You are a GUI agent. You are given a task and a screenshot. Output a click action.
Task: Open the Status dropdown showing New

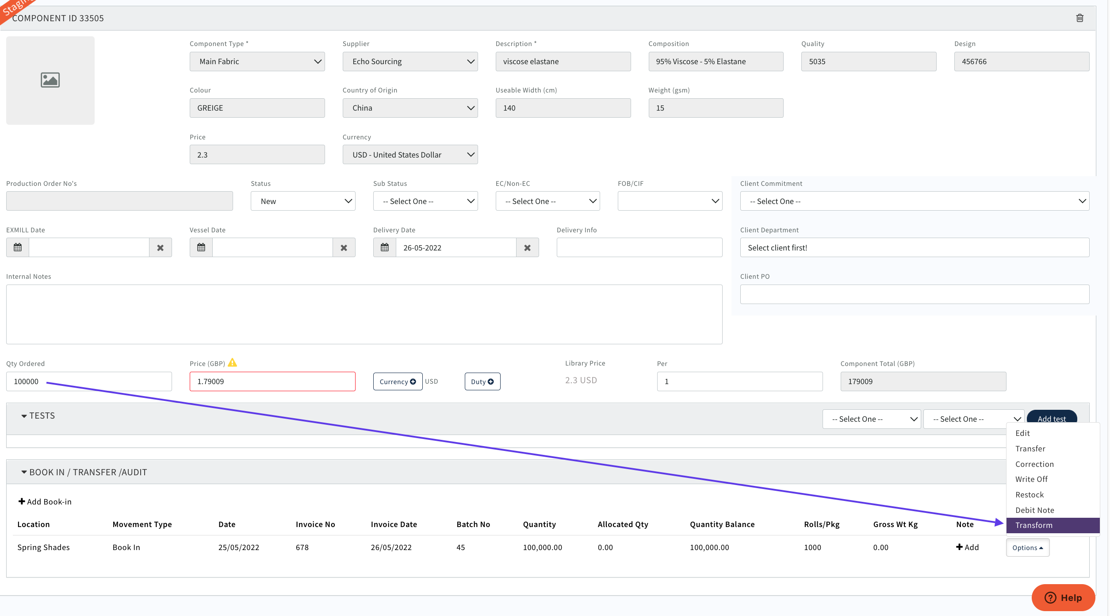(303, 201)
